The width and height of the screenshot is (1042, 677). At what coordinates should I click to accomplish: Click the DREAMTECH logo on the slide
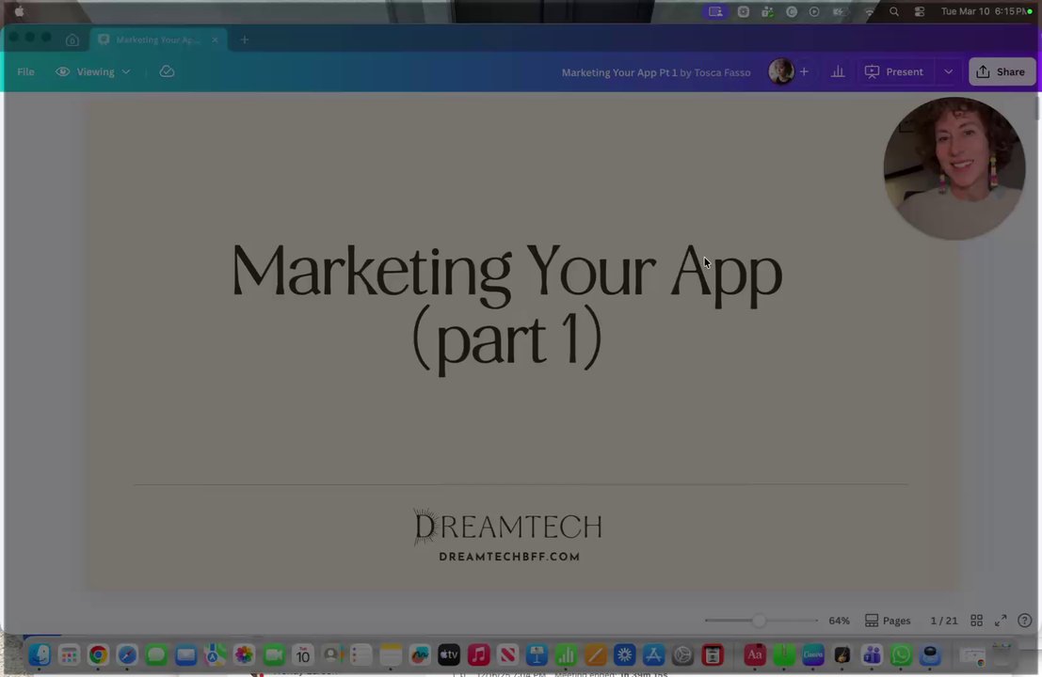coord(507,527)
